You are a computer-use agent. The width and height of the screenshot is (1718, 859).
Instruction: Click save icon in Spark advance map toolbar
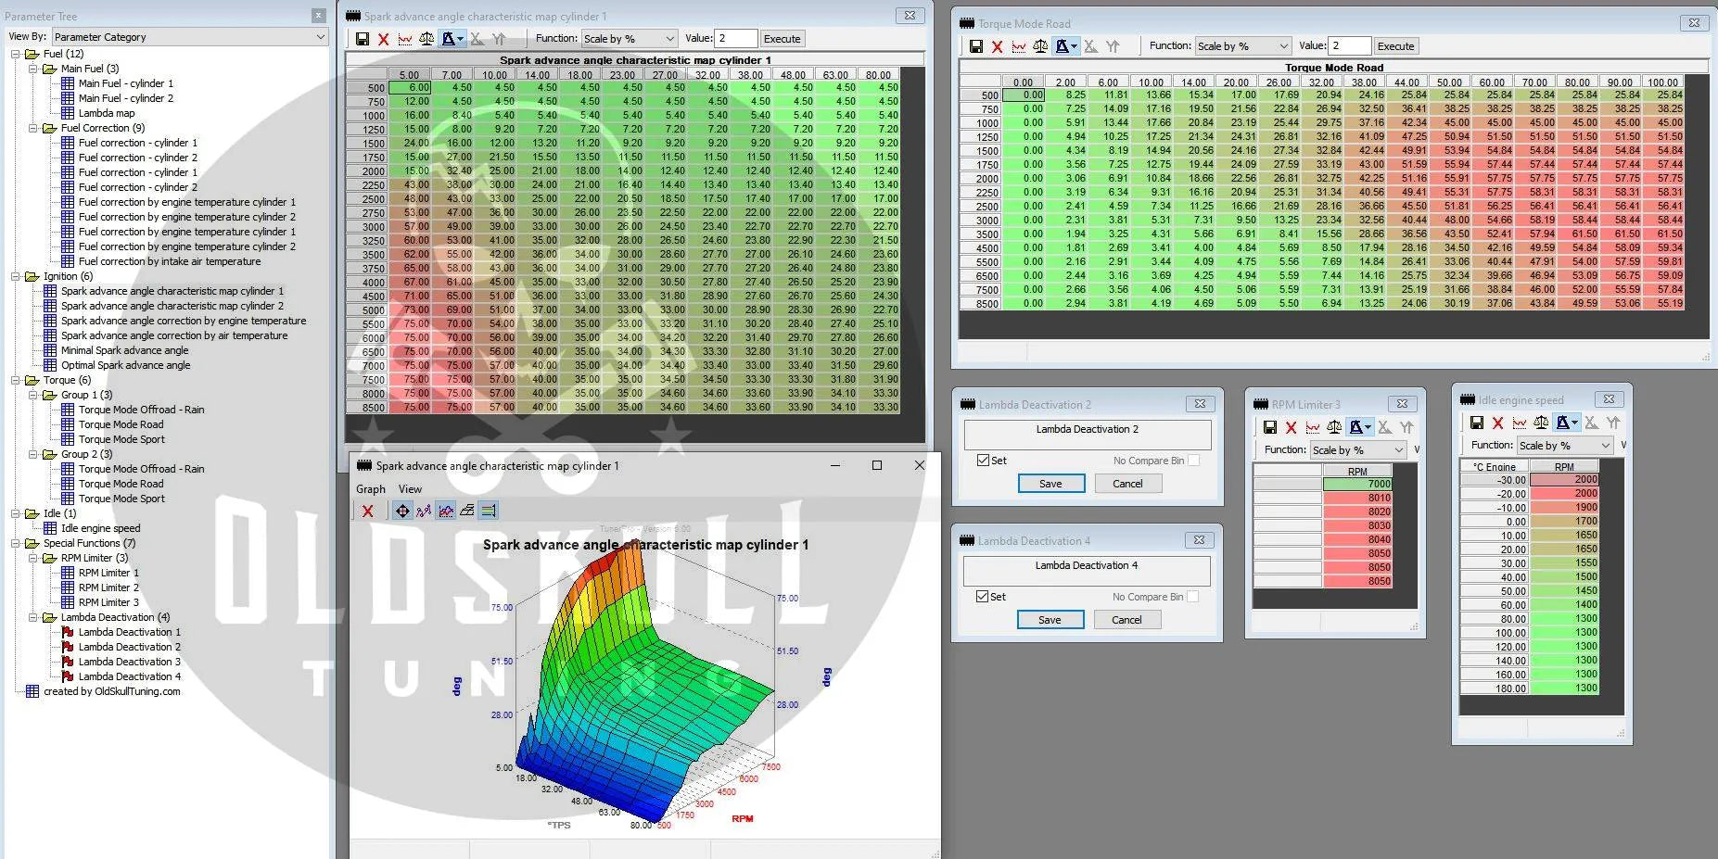[362, 39]
